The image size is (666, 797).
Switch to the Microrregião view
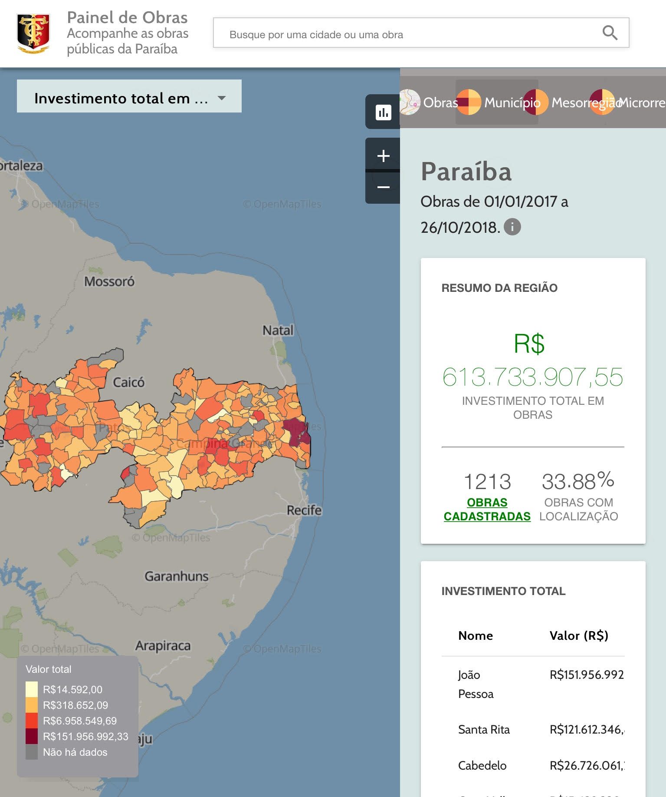[641, 103]
